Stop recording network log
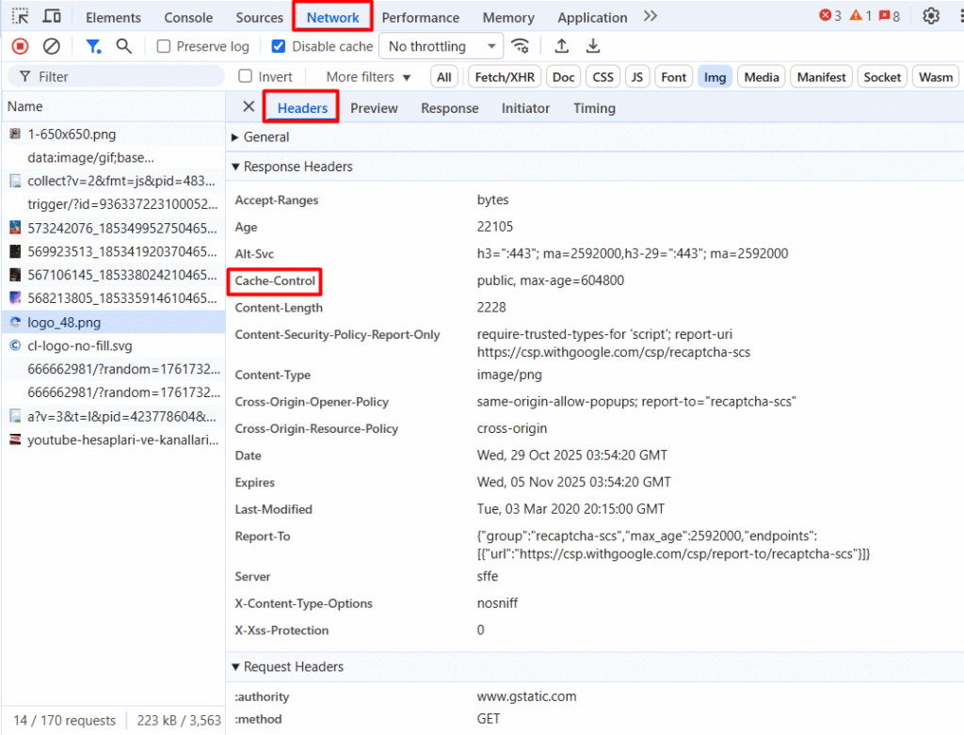This screenshot has width=964, height=735. point(20,46)
